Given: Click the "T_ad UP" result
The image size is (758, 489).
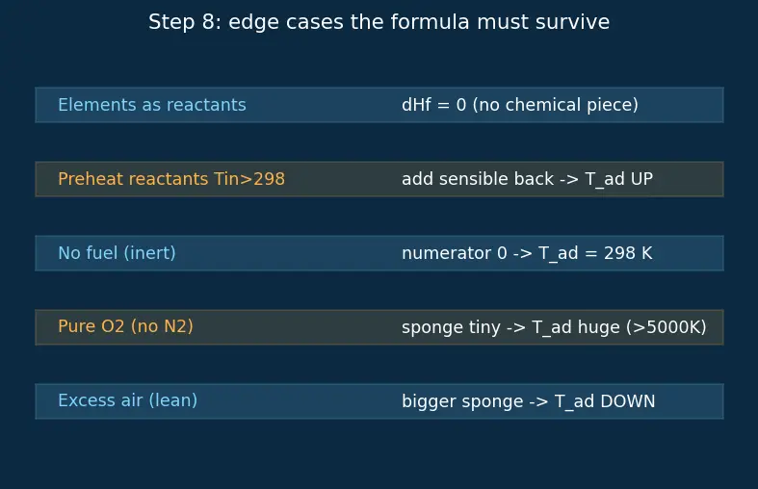Looking at the screenshot, I should click(618, 180).
